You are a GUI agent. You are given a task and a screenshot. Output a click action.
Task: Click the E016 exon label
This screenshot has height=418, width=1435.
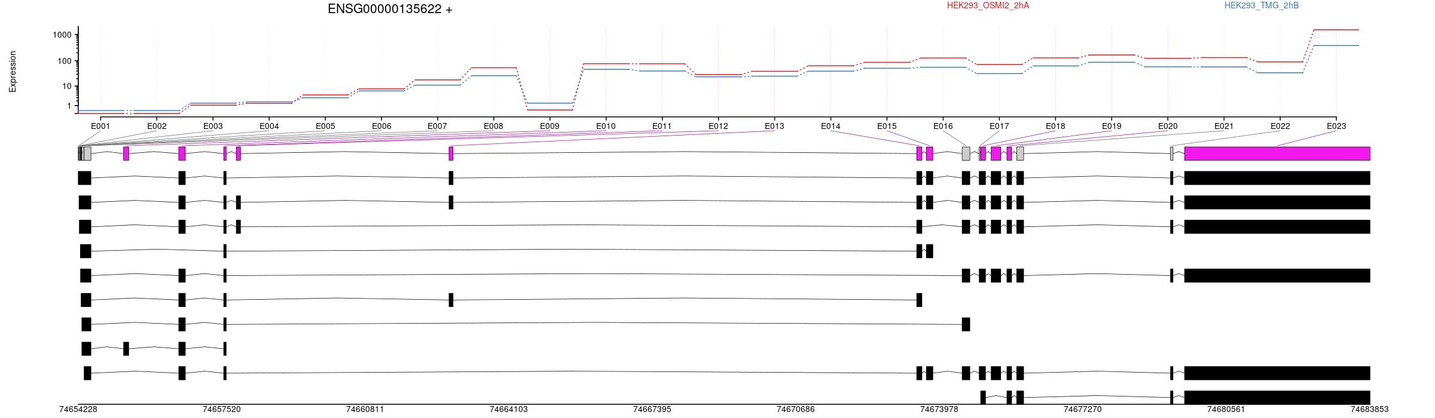(943, 126)
